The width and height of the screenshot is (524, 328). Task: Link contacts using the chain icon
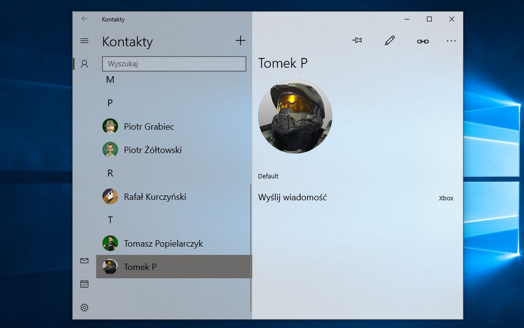point(423,41)
